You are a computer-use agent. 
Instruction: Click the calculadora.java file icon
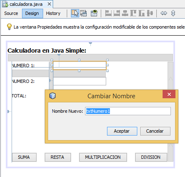pos(5,4)
